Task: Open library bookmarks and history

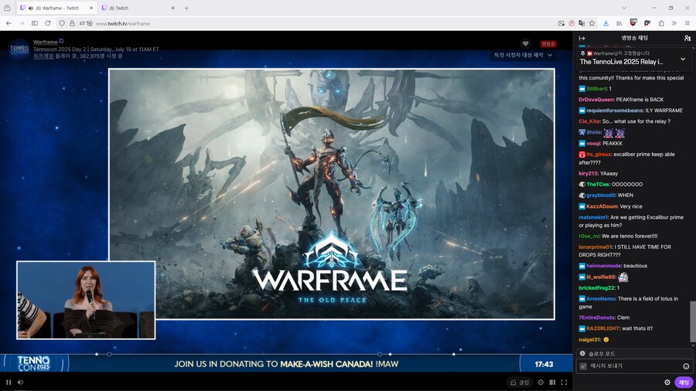Action: click(619, 23)
